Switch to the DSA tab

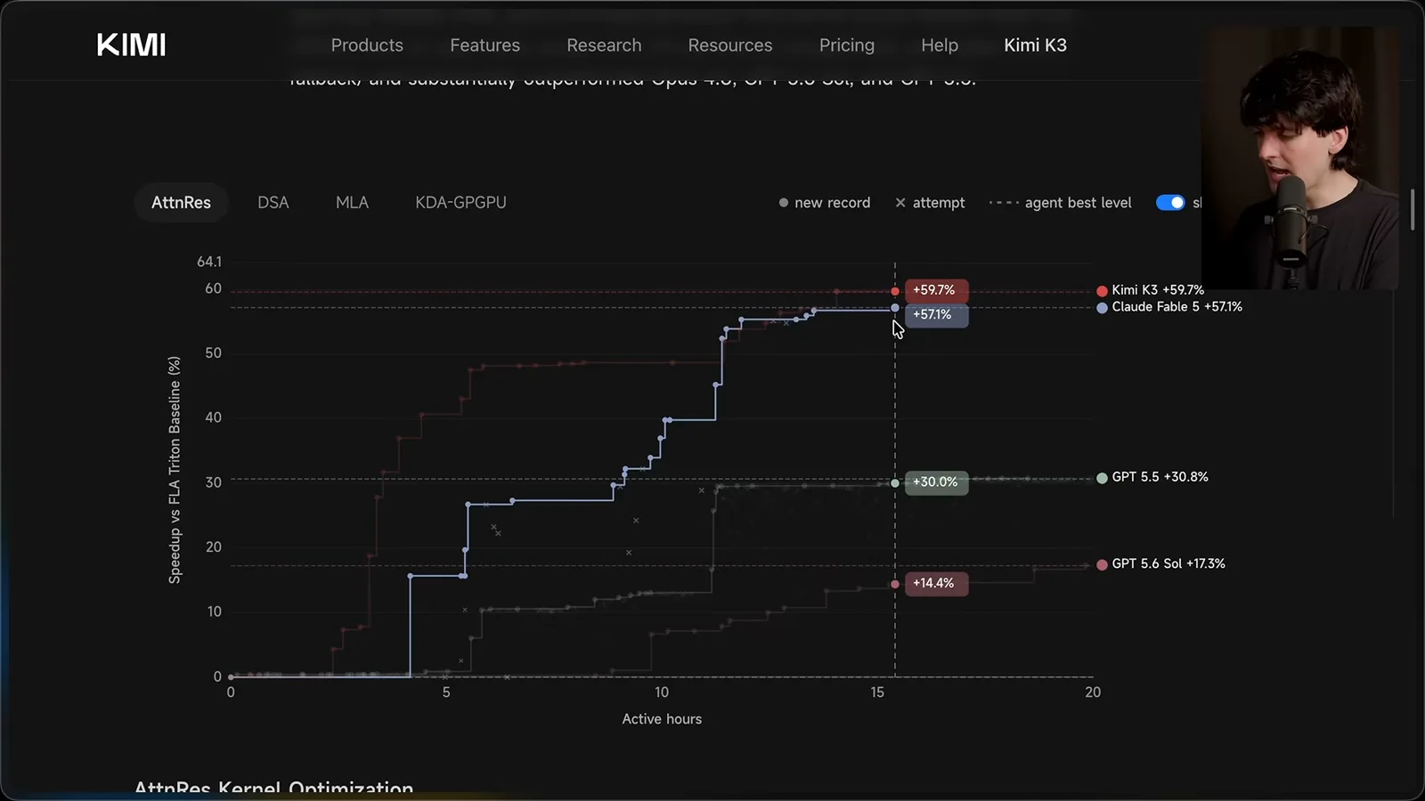273,203
